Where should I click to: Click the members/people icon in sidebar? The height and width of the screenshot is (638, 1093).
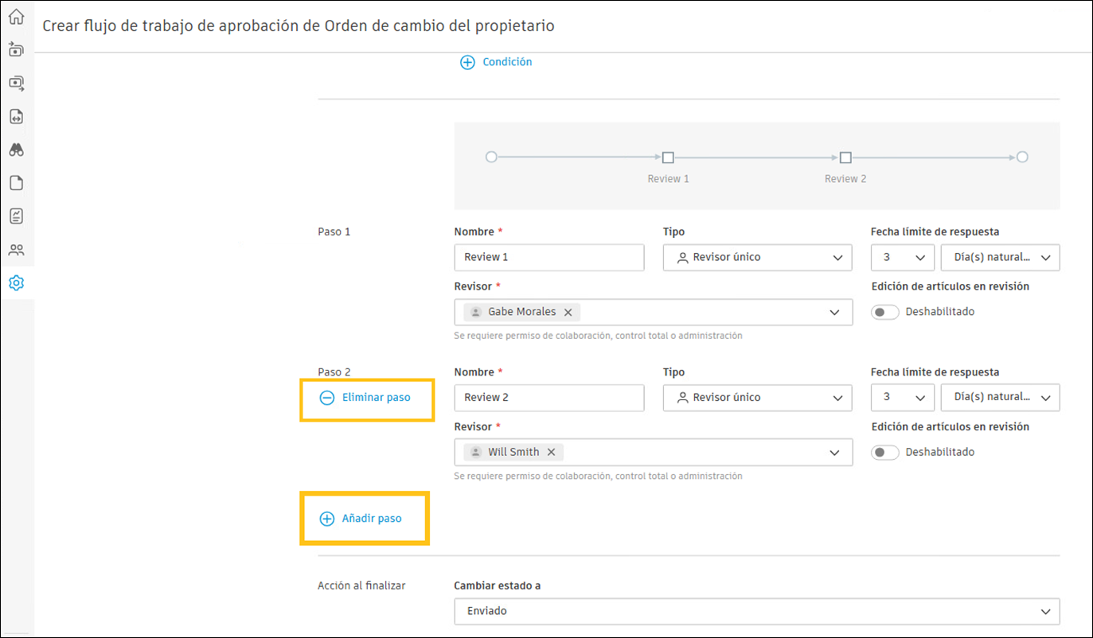pyautogui.click(x=16, y=249)
